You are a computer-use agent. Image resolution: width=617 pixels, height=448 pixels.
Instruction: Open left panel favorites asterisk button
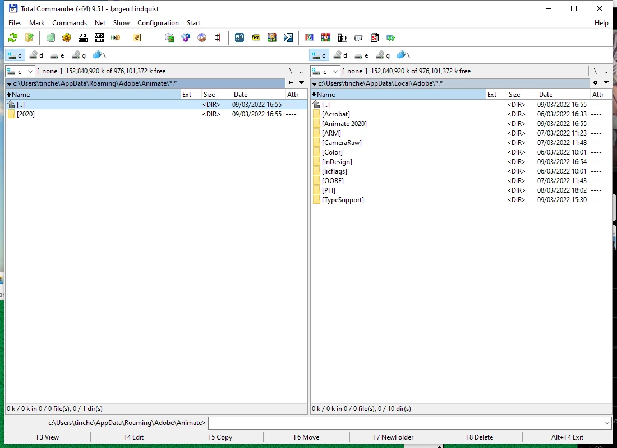click(x=291, y=83)
